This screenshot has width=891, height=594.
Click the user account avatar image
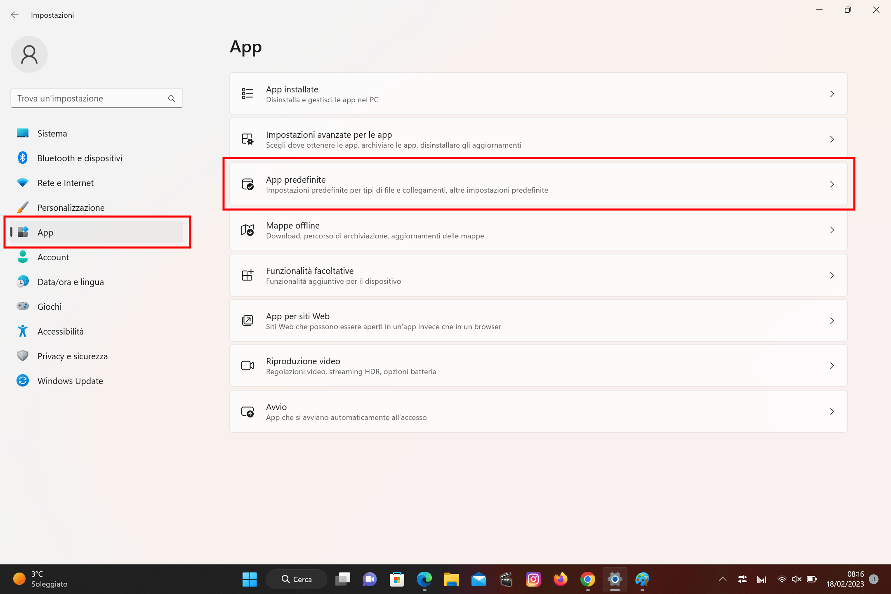pyautogui.click(x=29, y=54)
